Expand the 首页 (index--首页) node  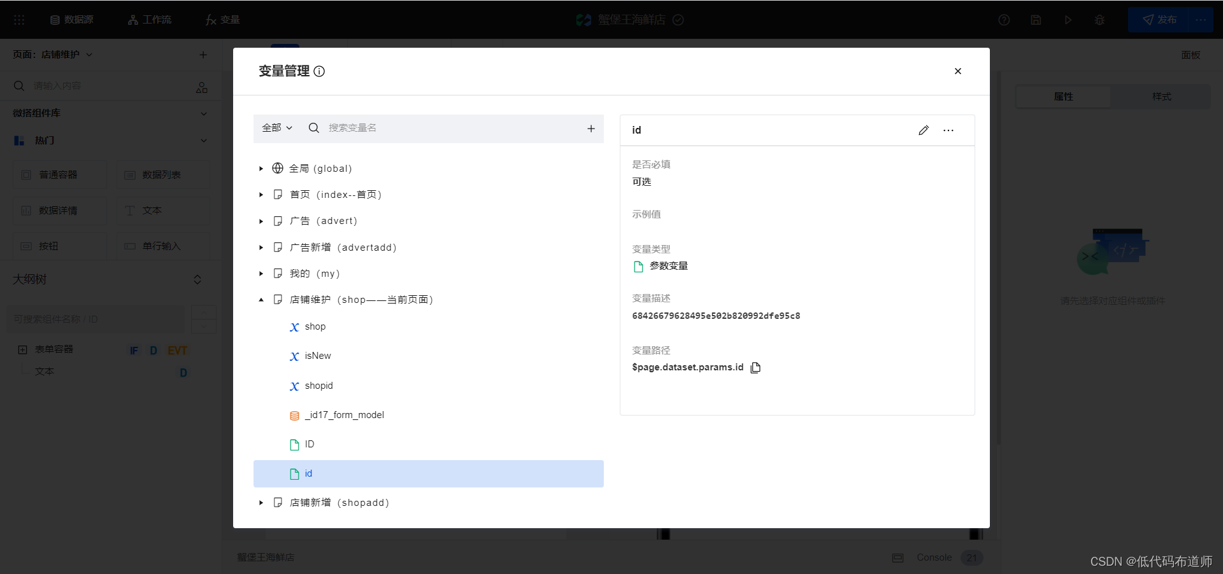tap(261, 195)
